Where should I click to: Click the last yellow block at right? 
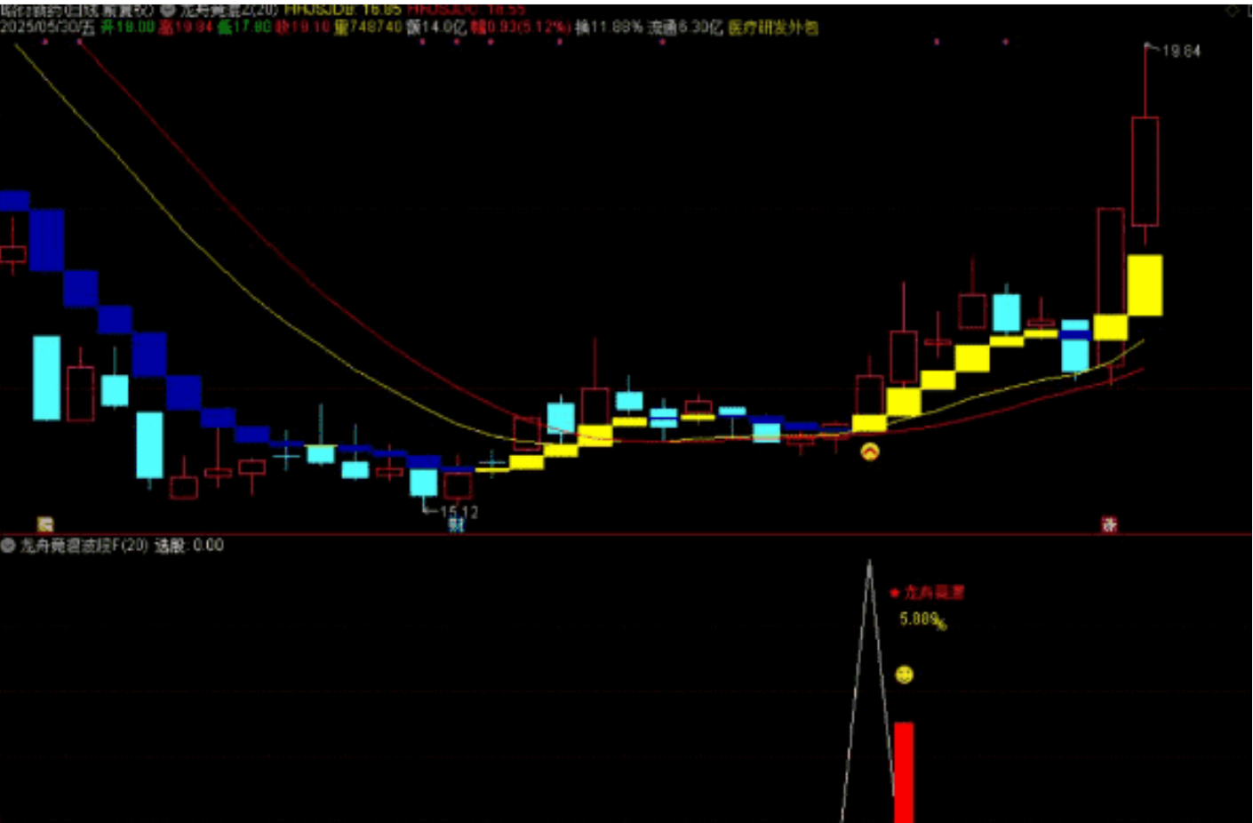click(x=1145, y=285)
